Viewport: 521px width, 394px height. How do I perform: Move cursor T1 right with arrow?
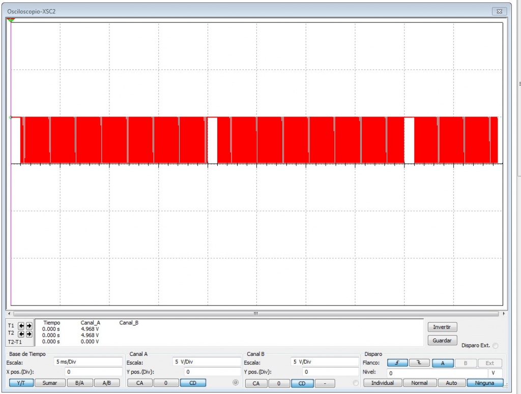[x=29, y=326]
